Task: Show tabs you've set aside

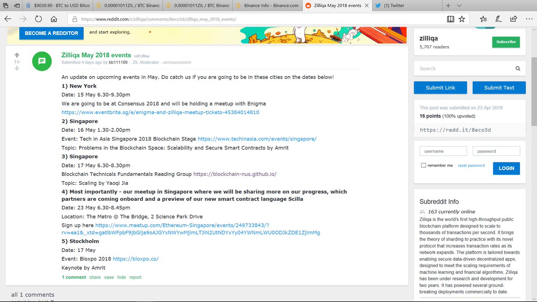Action: pos(5,6)
